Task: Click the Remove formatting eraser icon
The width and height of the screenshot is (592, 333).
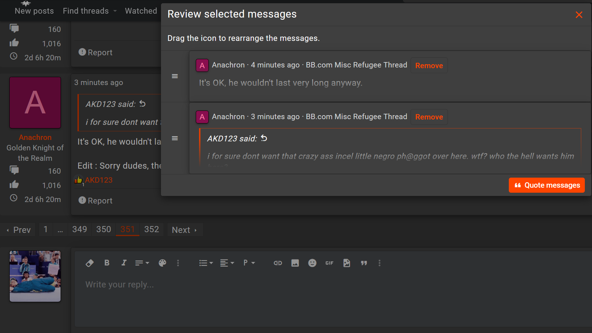Action: [90, 263]
